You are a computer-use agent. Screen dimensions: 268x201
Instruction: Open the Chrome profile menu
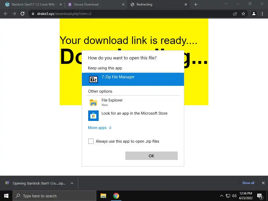[x=254, y=14]
